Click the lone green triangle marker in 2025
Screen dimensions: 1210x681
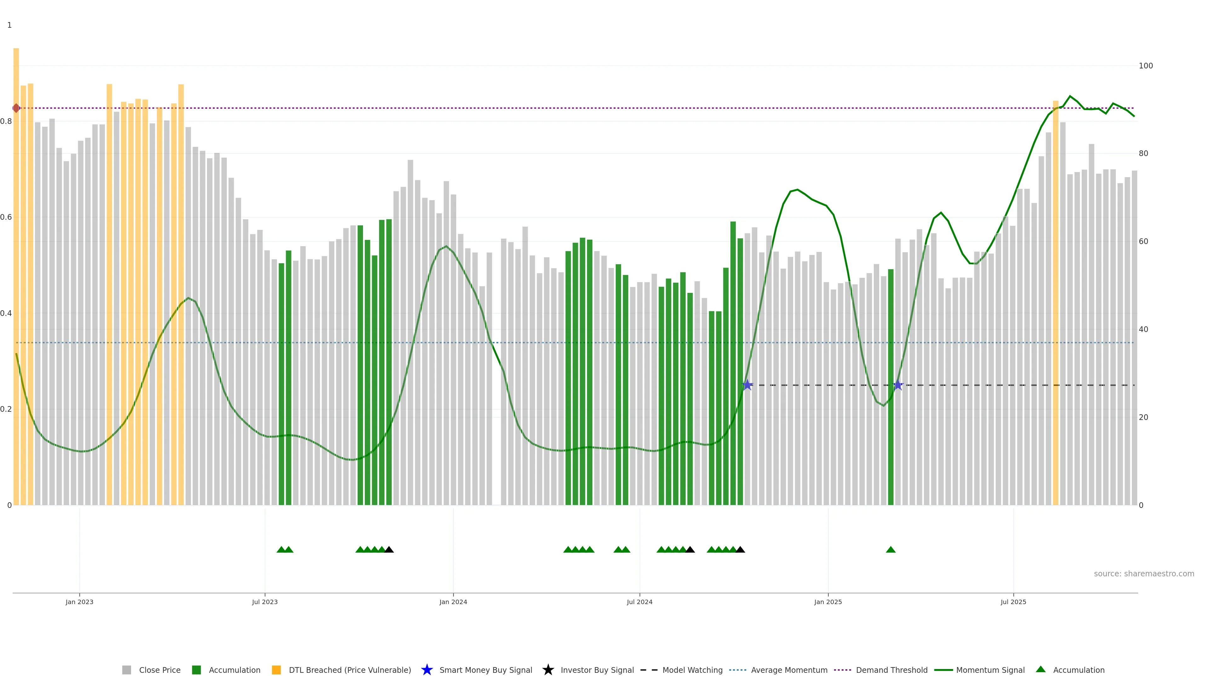[890, 550]
